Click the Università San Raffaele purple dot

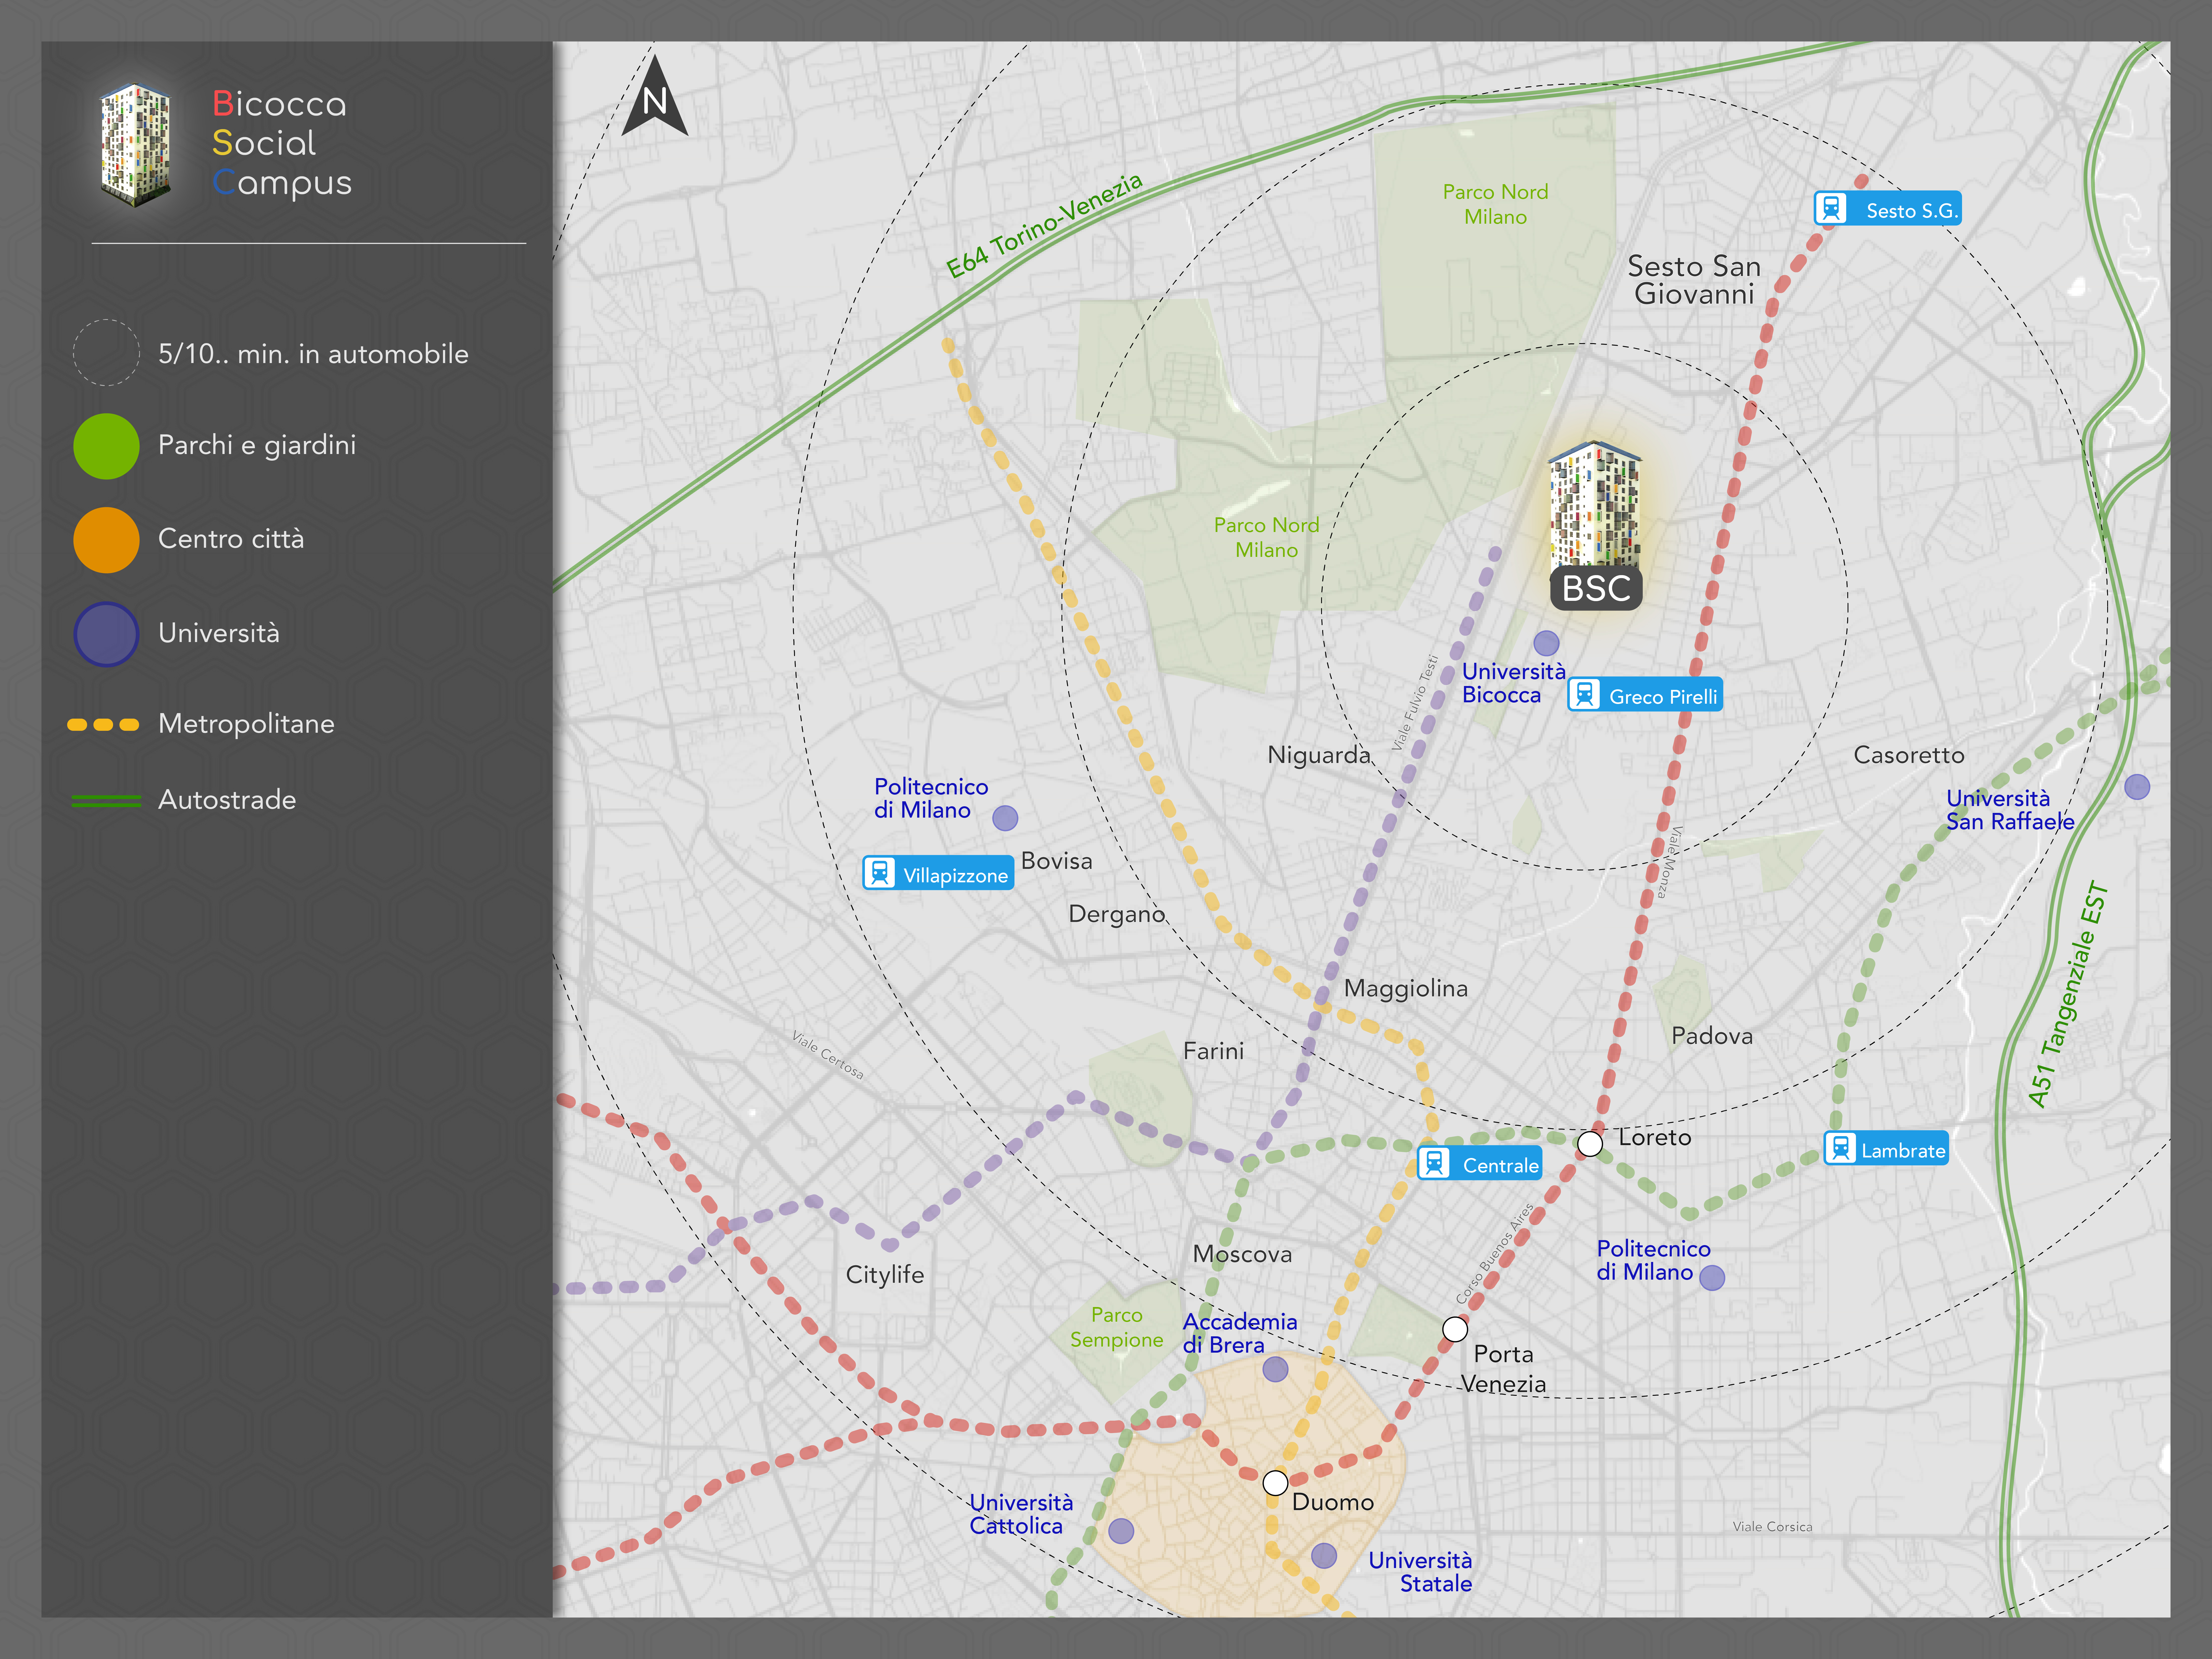pos(2137,787)
